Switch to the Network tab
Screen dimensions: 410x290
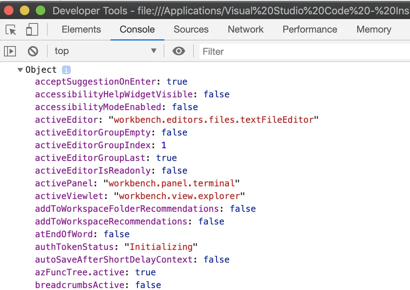246,29
